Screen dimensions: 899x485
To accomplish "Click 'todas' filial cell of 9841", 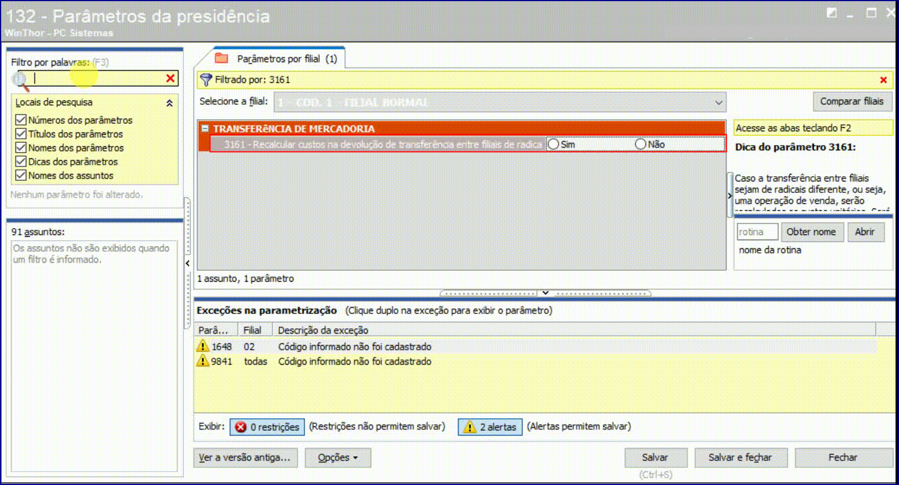I will [255, 362].
